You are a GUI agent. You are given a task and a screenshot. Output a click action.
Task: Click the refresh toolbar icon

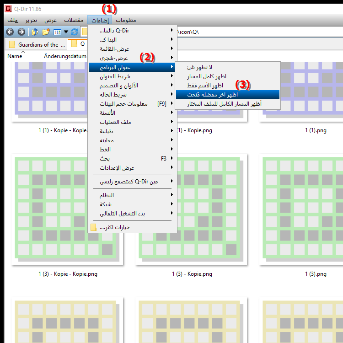pyautogui.click(x=75, y=32)
